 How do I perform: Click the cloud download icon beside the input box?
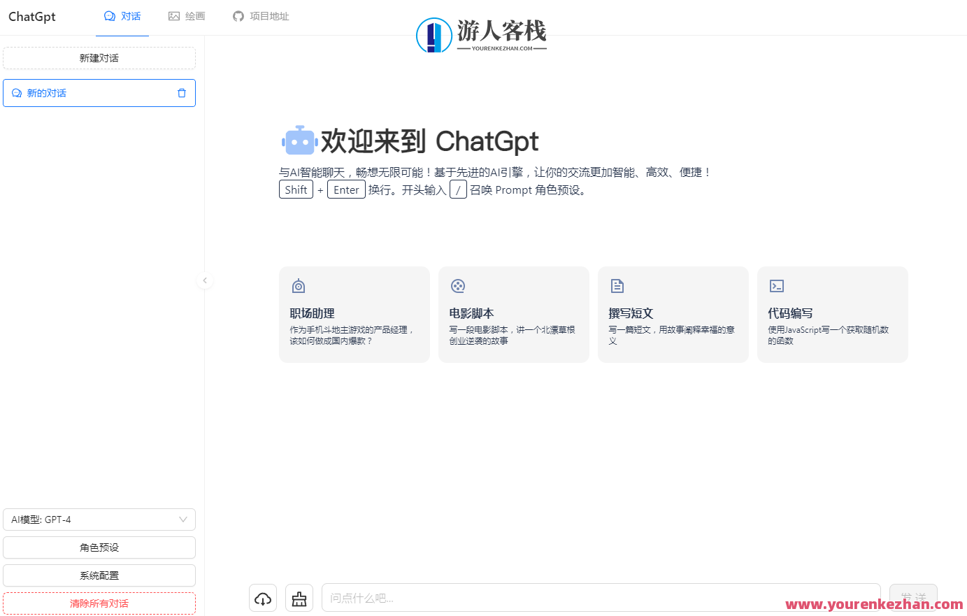tap(262, 598)
